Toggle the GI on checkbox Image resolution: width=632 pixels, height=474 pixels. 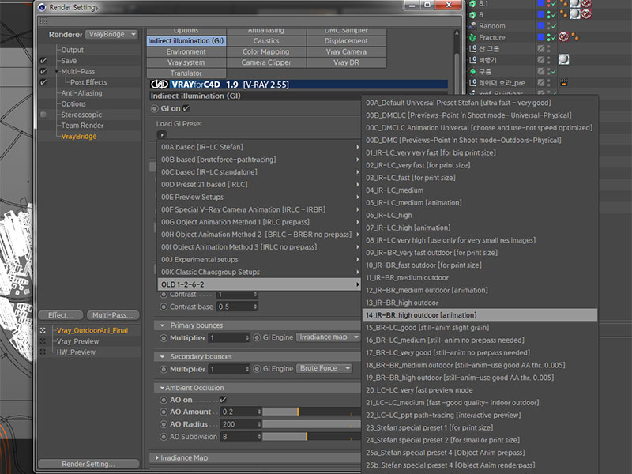pyautogui.click(x=186, y=108)
